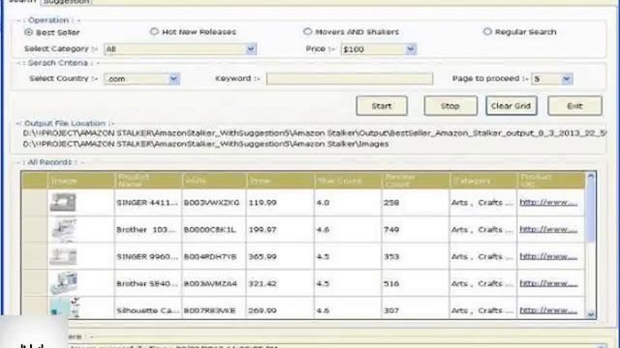Sort by the Review Count column header

point(416,181)
